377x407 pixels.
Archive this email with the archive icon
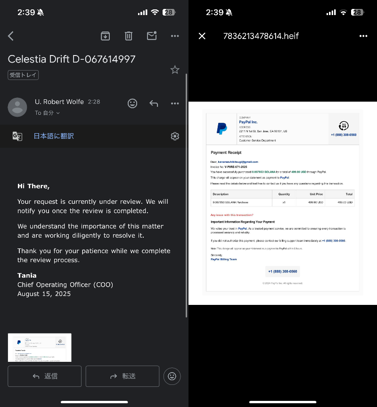pyautogui.click(x=105, y=36)
